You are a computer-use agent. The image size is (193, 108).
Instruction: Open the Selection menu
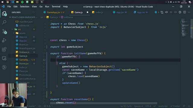coord(25,7)
